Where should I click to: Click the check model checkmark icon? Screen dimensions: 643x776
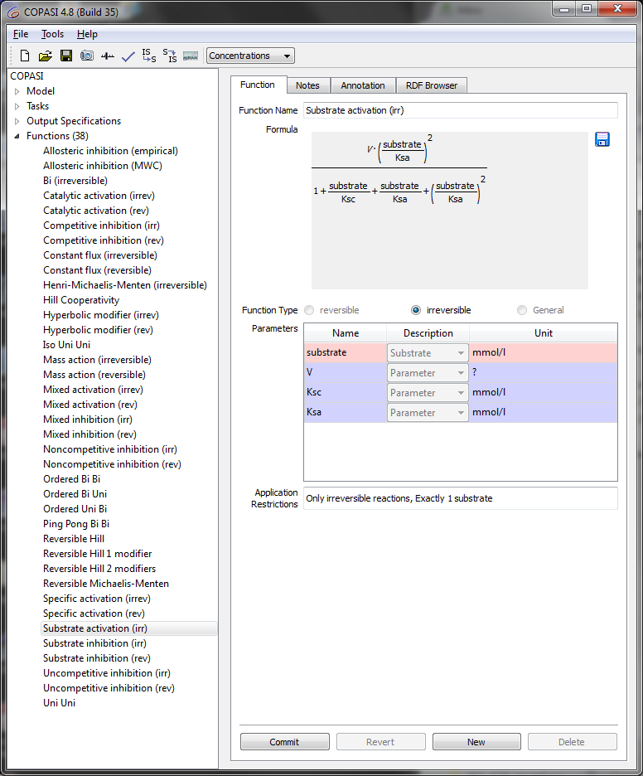point(128,56)
